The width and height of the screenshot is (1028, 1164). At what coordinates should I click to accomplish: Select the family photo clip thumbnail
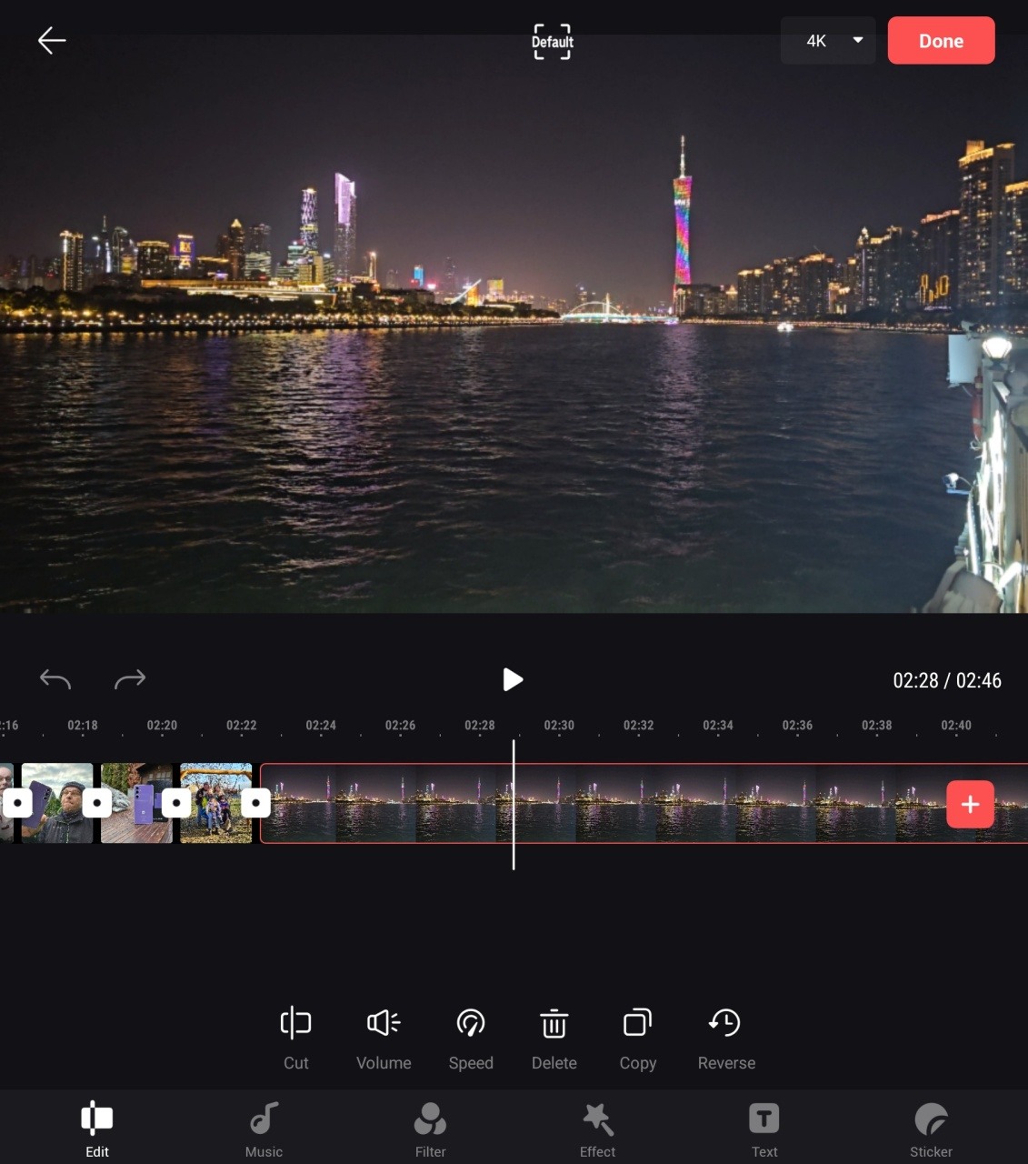click(x=215, y=803)
